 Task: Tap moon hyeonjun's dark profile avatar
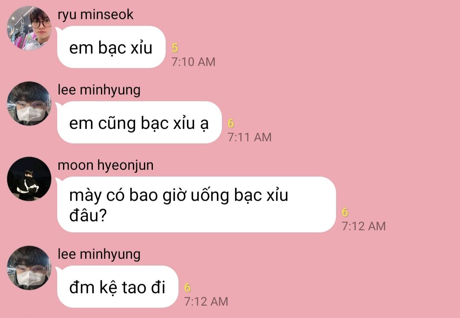point(29,179)
